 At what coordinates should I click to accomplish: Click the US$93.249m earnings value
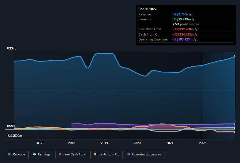(x=182, y=19)
